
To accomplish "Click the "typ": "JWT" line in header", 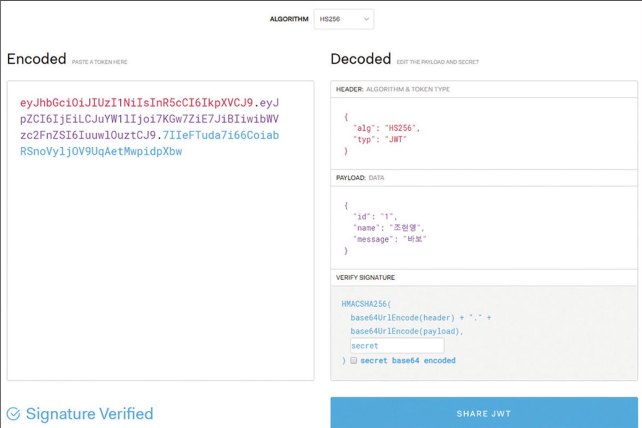I will click(380, 139).
